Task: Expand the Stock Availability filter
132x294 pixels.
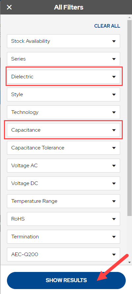Action: (64, 41)
